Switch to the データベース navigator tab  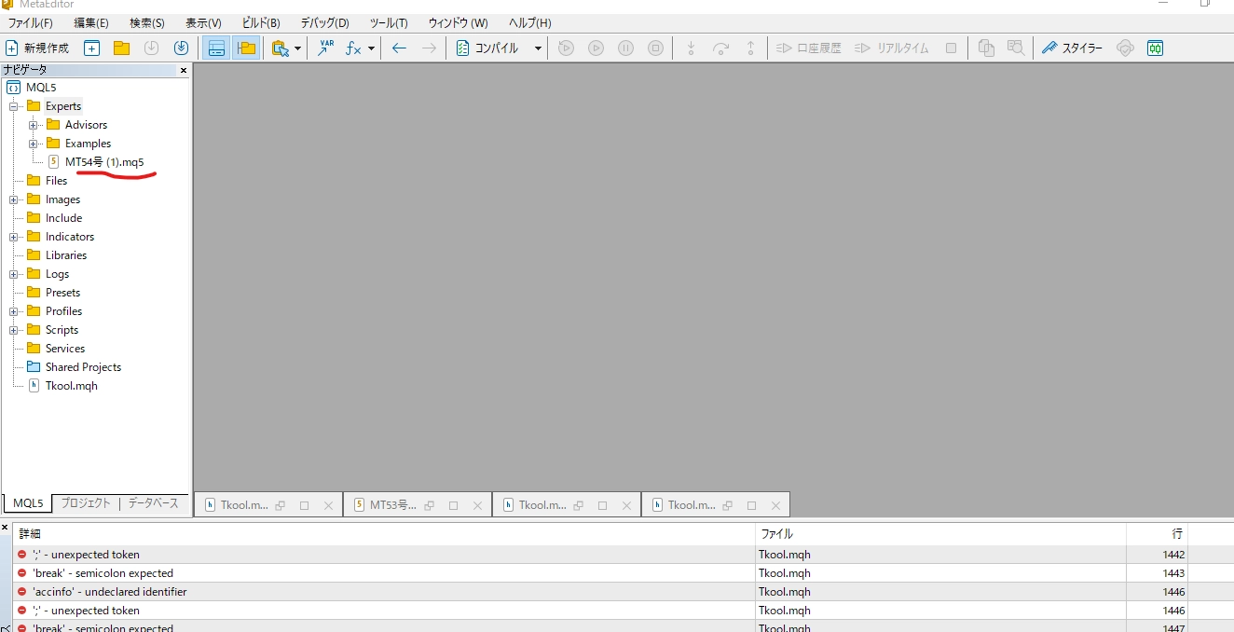click(x=153, y=503)
